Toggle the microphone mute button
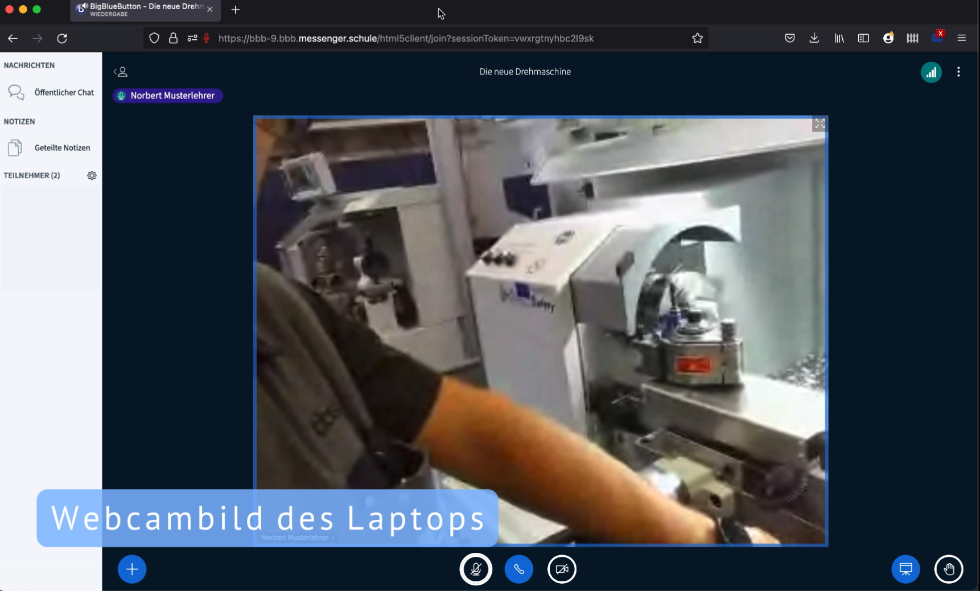The image size is (980, 591). coord(476,569)
